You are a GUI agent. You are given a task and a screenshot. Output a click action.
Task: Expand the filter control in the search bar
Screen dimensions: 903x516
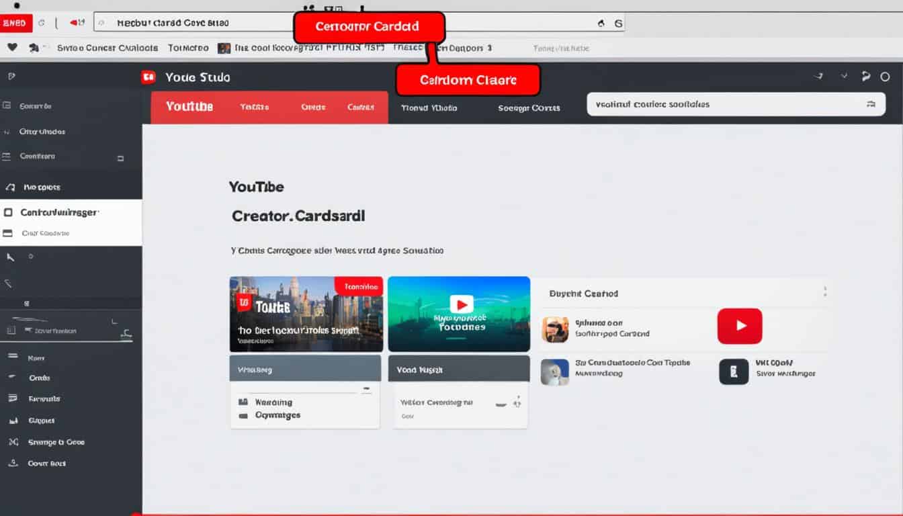point(871,104)
